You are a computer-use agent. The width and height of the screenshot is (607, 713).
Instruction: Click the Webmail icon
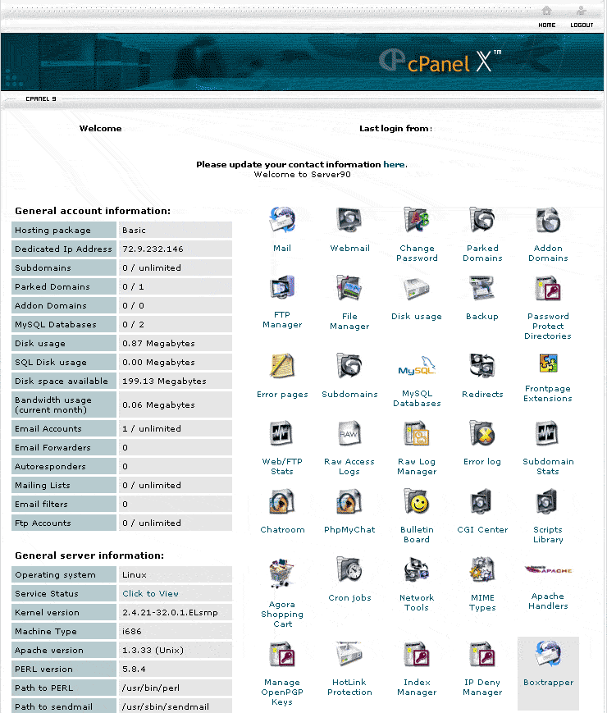tap(349, 220)
